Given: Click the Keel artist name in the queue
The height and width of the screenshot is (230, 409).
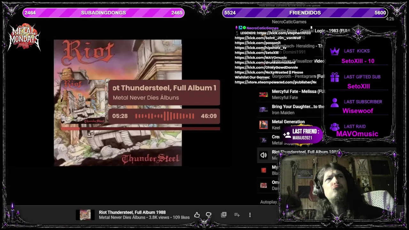Looking at the screenshot, I should (276, 128).
